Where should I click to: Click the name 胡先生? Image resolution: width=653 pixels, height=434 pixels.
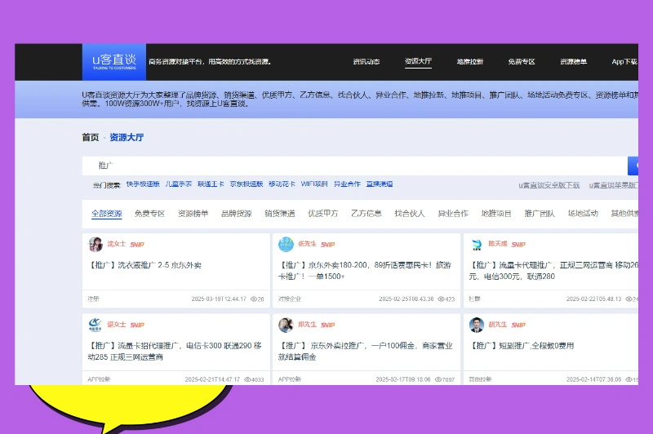pyautogui.click(x=498, y=325)
